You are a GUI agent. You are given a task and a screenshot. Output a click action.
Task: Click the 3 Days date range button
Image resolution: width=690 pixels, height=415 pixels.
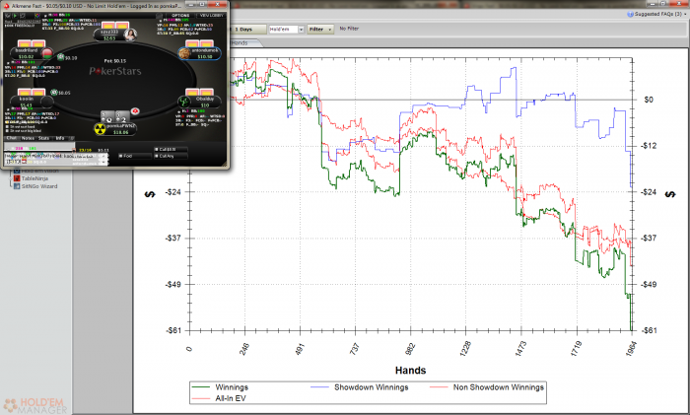click(246, 29)
